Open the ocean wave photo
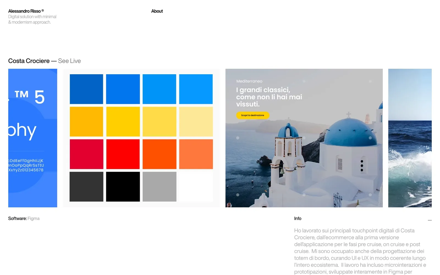The height and width of the screenshot is (275, 440). 410,138
